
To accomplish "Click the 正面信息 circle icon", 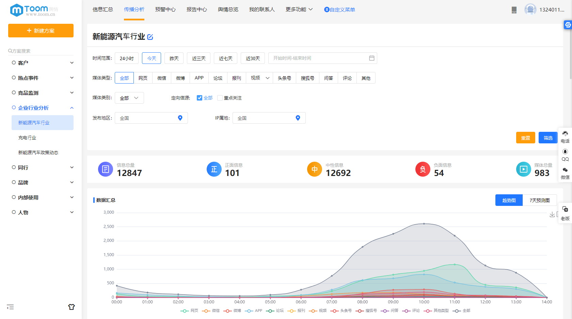I will pyautogui.click(x=214, y=169).
